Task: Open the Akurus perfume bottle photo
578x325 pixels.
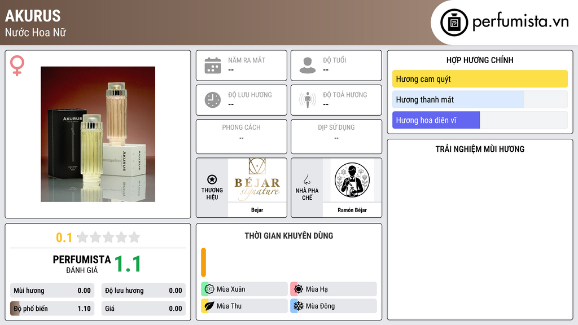Action: (98, 134)
